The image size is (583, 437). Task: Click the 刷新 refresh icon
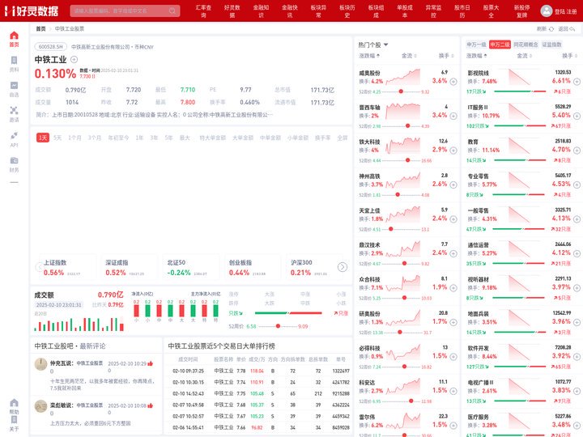pos(551,28)
